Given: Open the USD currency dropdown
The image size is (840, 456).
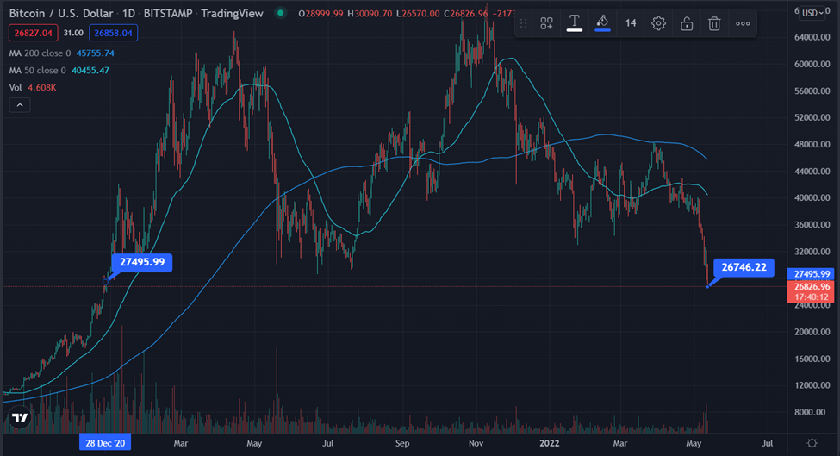Looking at the screenshot, I should tap(812, 13).
